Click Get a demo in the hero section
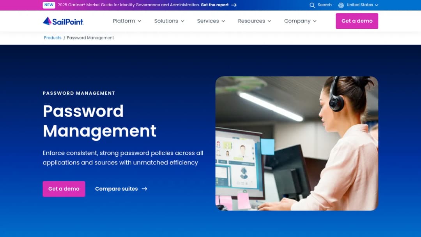This screenshot has width=421, height=237. point(64,189)
